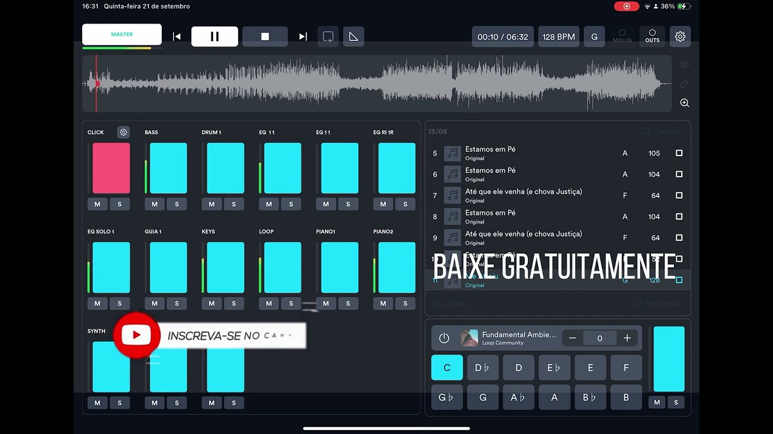Click the song 9 music note icon
Screen dimensions: 773x434
(x=452, y=237)
